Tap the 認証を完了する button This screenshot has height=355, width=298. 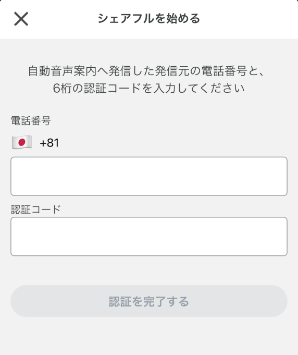point(149,301)
